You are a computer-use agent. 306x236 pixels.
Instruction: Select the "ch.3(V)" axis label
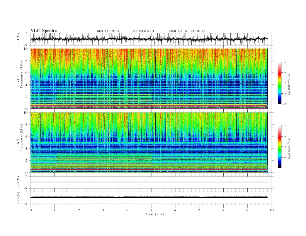[x=18, y=182]
